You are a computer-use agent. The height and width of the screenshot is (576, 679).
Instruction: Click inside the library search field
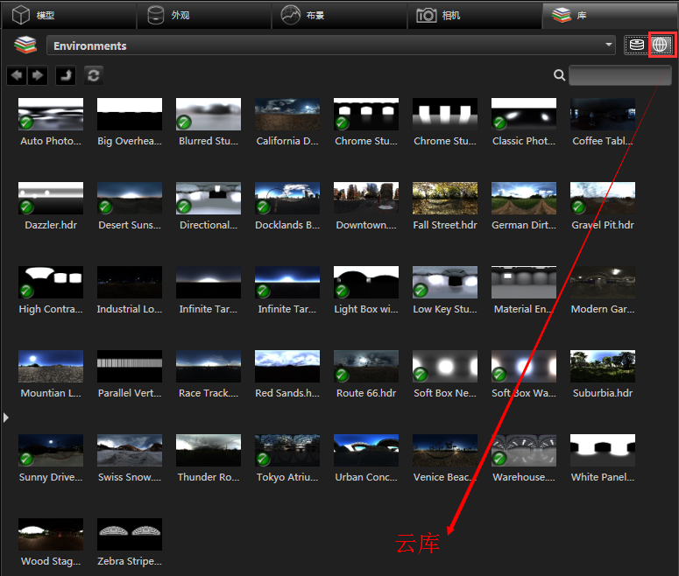click(619, 76)
